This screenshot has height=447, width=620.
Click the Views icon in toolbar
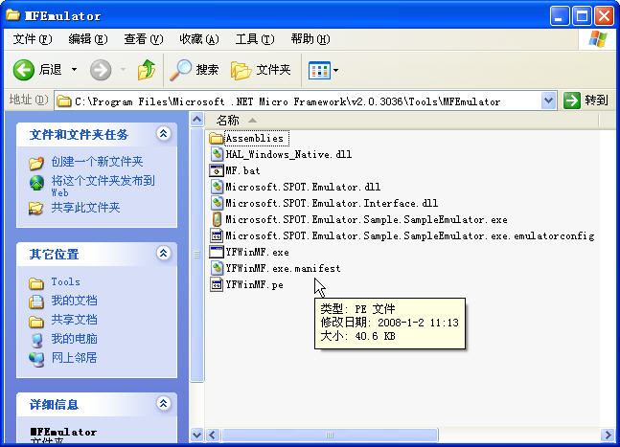319,70
